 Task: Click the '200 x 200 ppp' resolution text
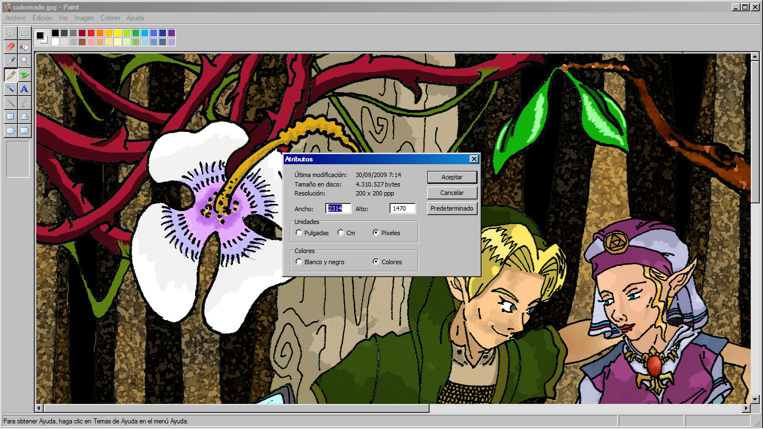pyautogui.click(x=375, y=193)
